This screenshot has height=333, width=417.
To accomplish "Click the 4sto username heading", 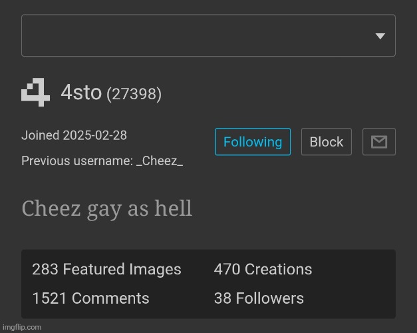I will (x=81, y=93).
